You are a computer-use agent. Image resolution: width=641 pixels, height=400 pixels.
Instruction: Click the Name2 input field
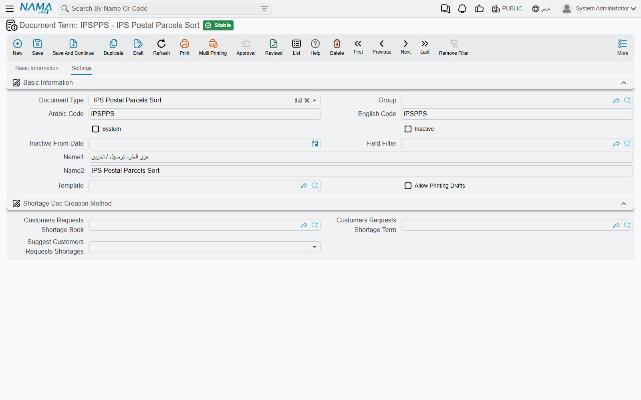[361, 171]
